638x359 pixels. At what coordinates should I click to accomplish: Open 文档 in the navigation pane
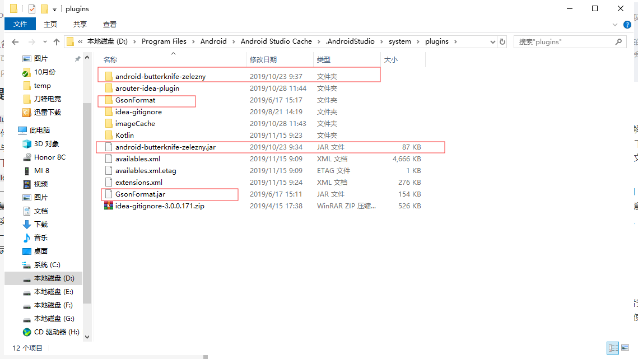tap(41, 211)
